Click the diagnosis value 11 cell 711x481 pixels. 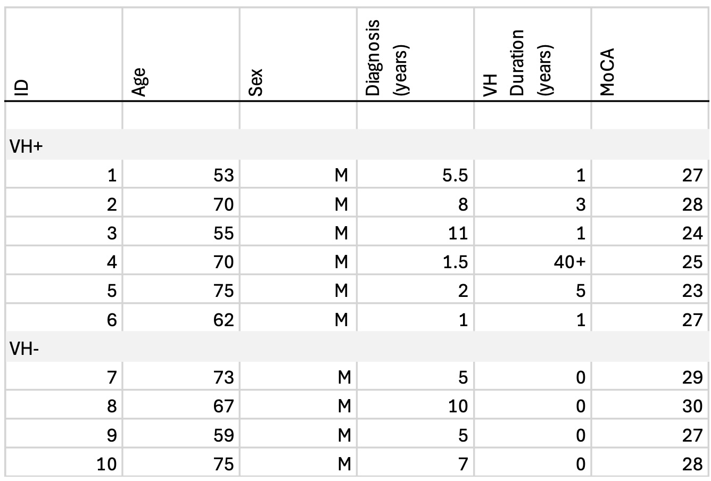(x=458, y=233)
